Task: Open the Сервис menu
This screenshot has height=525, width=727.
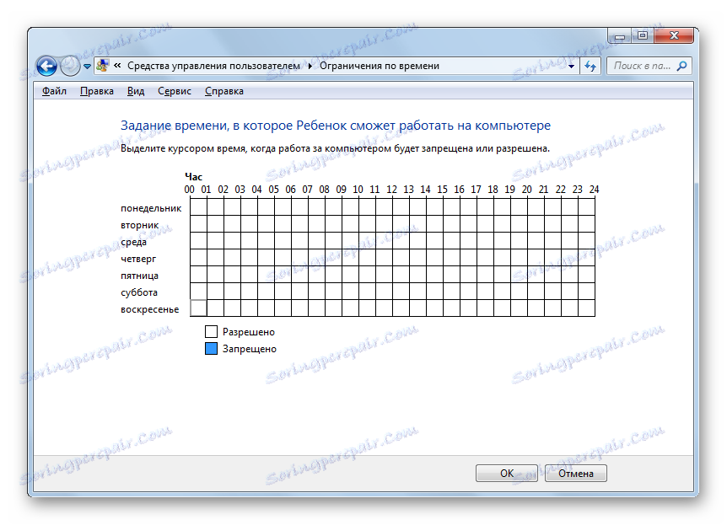Action: [175, 91]
